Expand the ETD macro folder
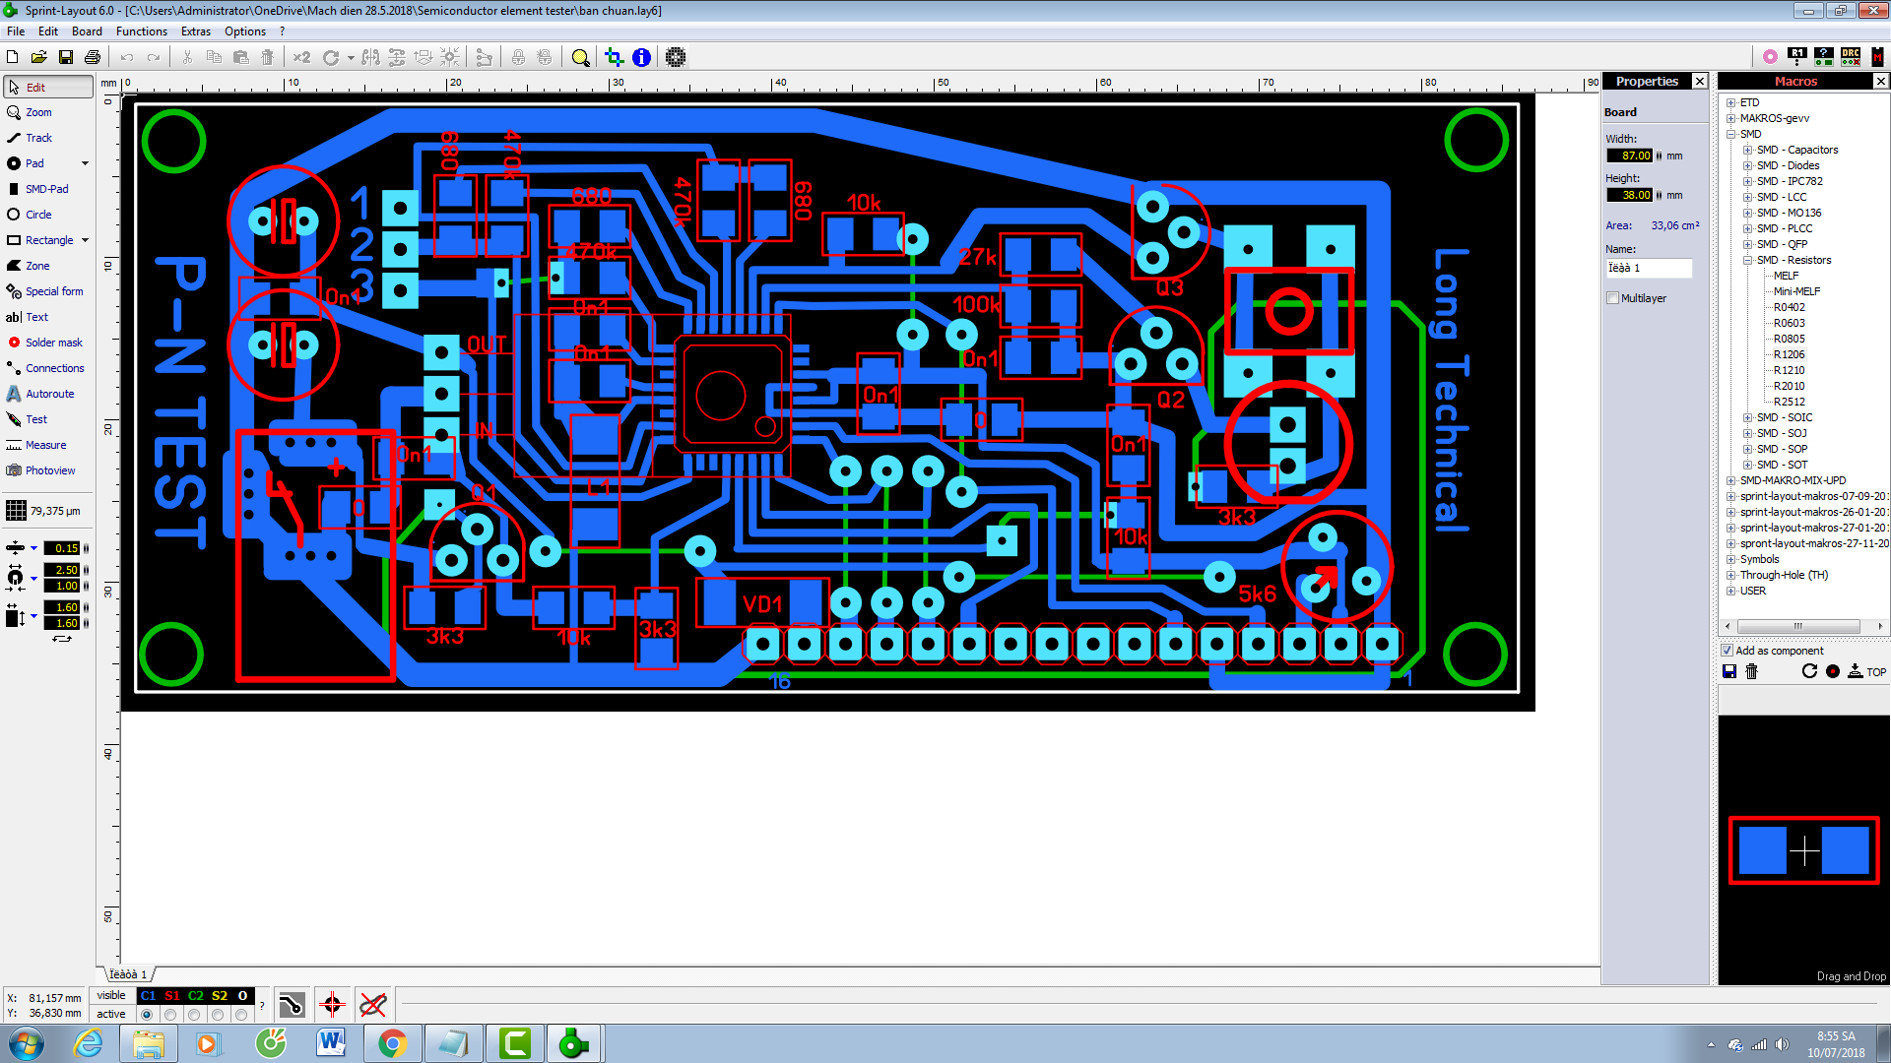This screenshot has height=1063, width=1891. pyautogui.click(x=1730, y=102)
